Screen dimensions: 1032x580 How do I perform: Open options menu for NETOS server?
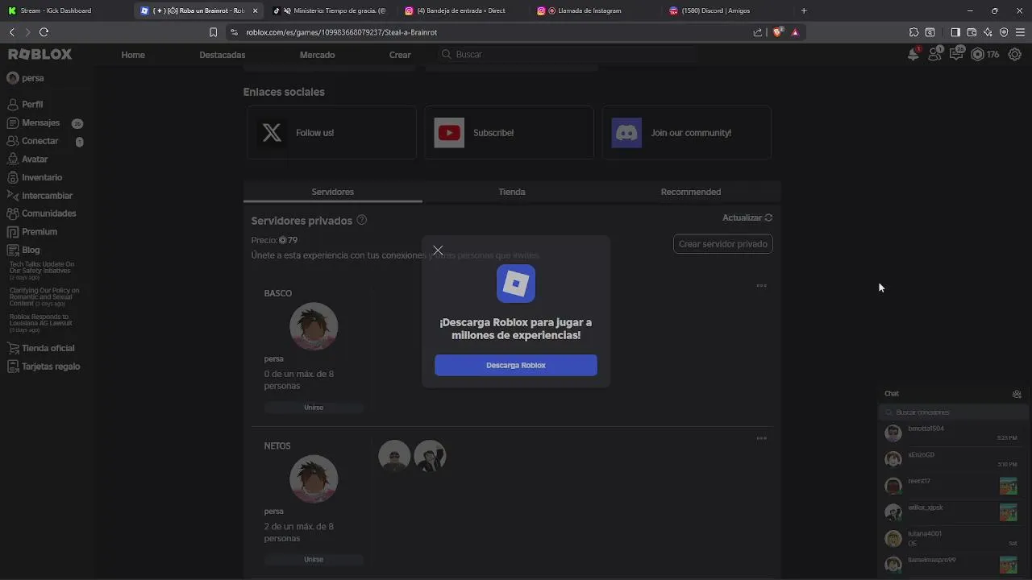click(761, 438)
